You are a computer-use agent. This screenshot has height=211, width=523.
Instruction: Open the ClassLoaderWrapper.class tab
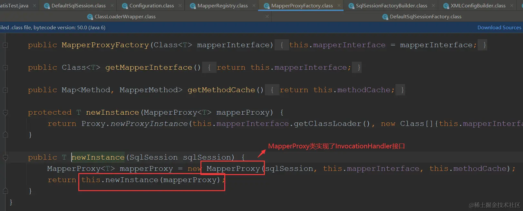(x=125, y=16)
